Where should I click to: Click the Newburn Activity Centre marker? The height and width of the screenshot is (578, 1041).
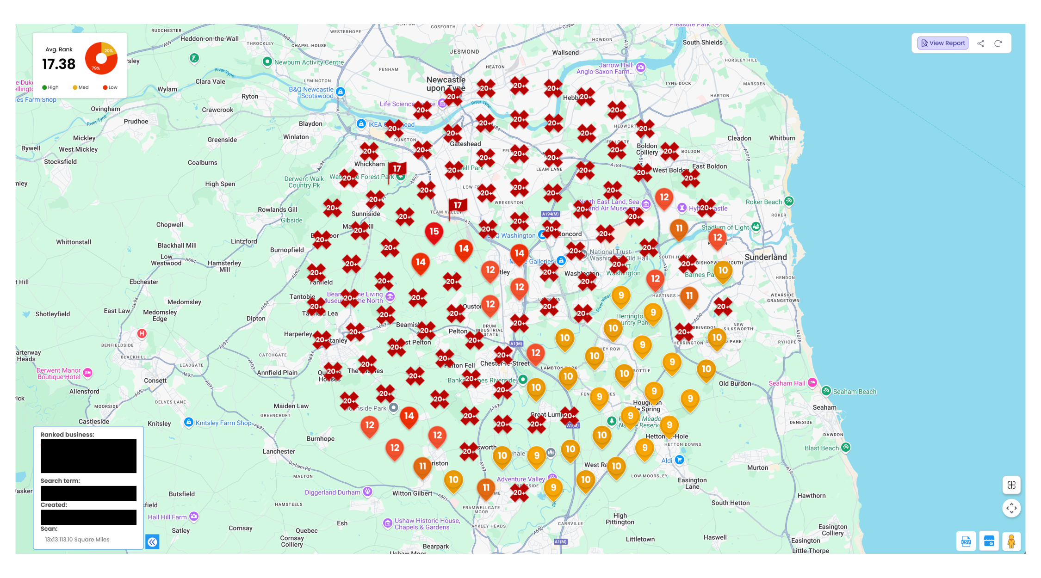(x=267, y=61)
